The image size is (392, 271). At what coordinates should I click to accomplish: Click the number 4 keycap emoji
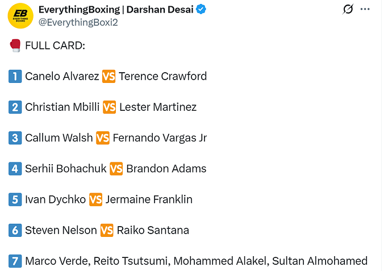coord(15,169)
